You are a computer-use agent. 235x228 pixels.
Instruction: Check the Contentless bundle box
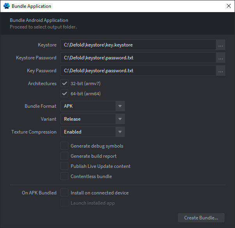[64, 176]
